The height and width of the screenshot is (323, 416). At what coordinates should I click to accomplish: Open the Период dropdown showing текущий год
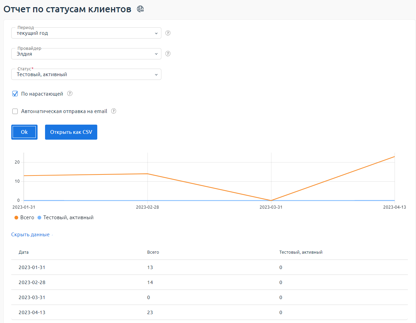click(x=86, y=33)
